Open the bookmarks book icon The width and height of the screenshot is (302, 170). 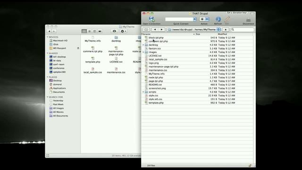click(x=146, y=29)
